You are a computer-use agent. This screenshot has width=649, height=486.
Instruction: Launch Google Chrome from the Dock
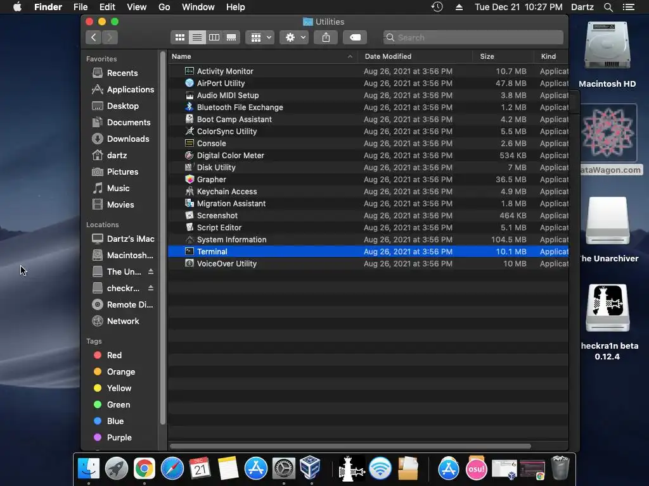(x=144, y=469)
